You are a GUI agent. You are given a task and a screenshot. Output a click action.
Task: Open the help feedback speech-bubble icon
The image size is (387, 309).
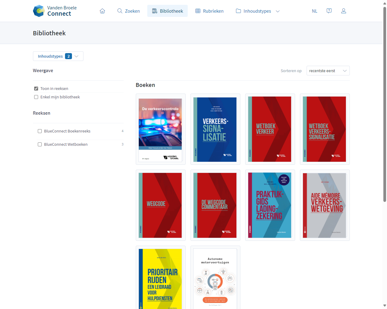point(329,11)
